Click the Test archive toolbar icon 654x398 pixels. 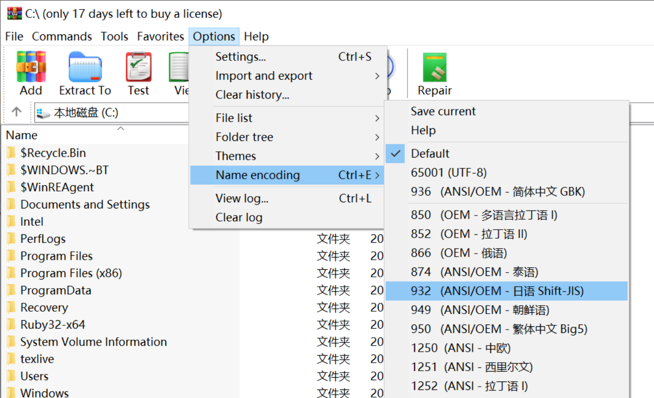point(138,67)
